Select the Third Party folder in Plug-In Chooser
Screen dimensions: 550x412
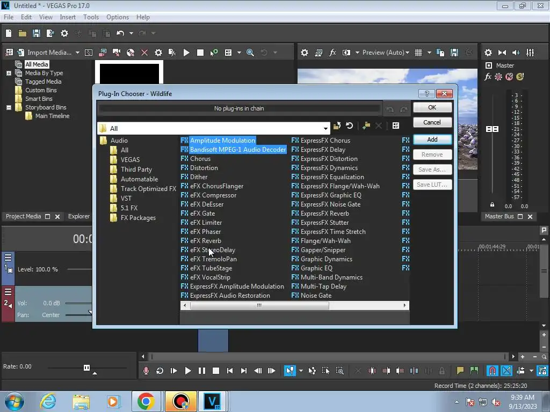click(x=136, y=170)
